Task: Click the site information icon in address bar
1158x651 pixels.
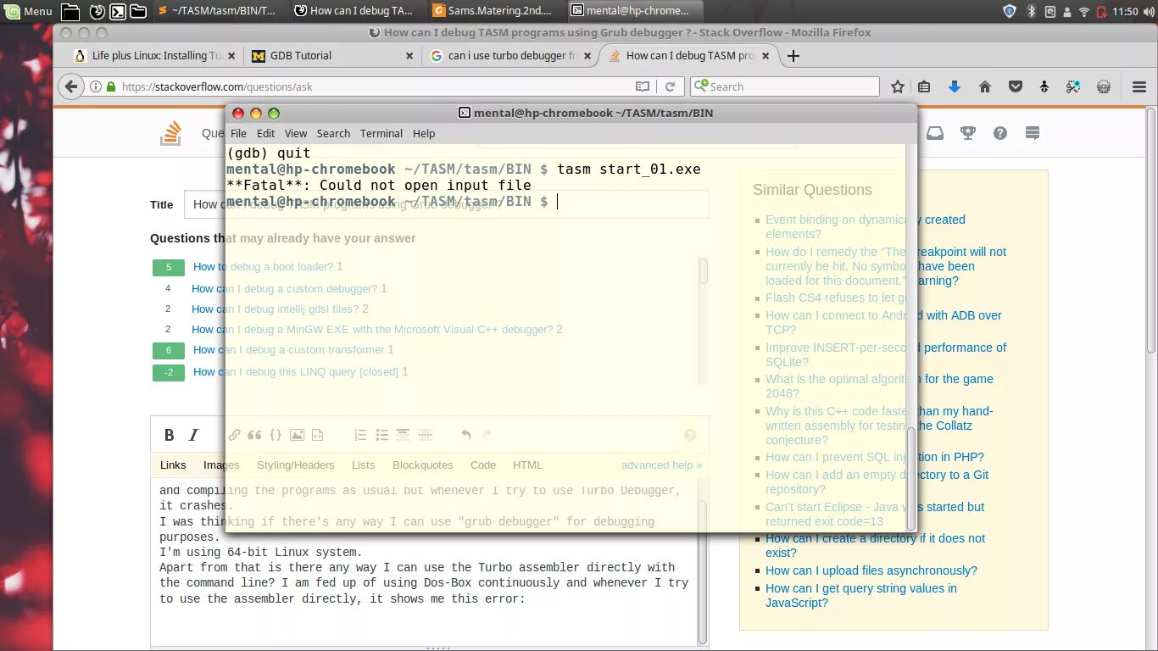Action: coord(95,86)
